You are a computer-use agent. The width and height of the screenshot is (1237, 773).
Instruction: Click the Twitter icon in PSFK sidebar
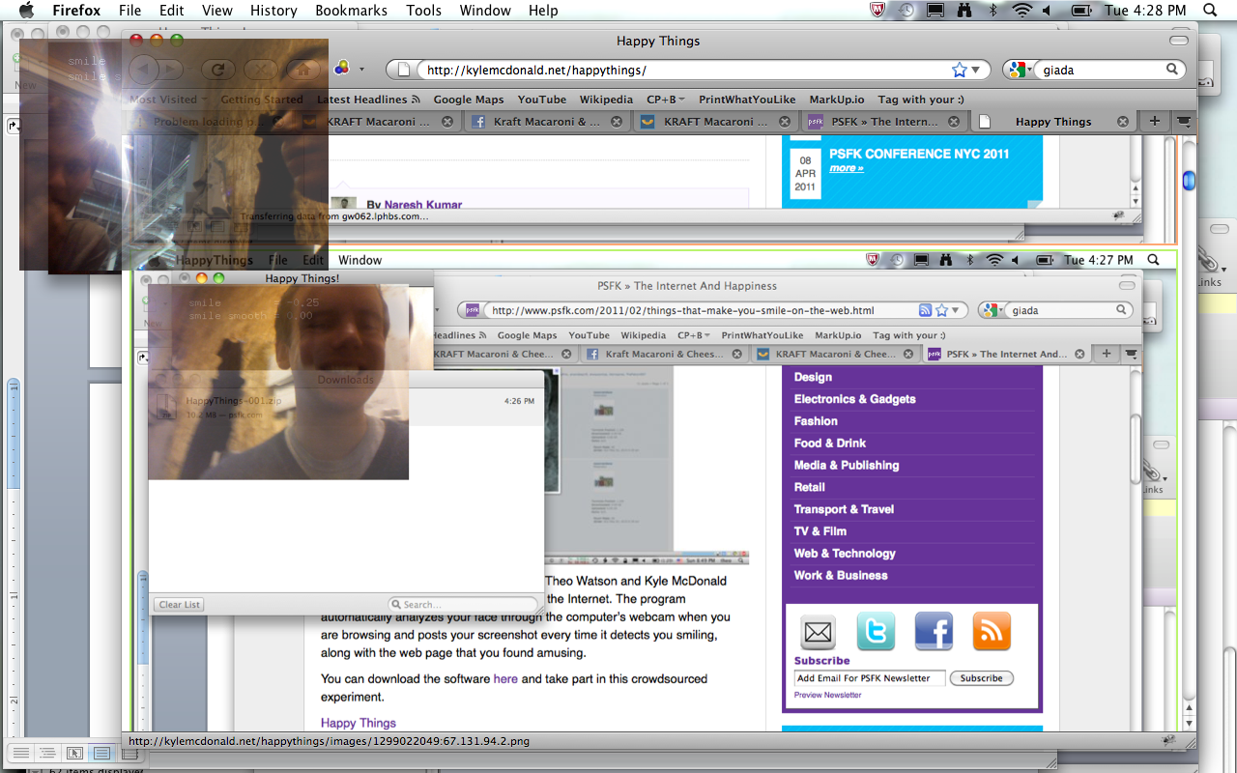(876, 632)
